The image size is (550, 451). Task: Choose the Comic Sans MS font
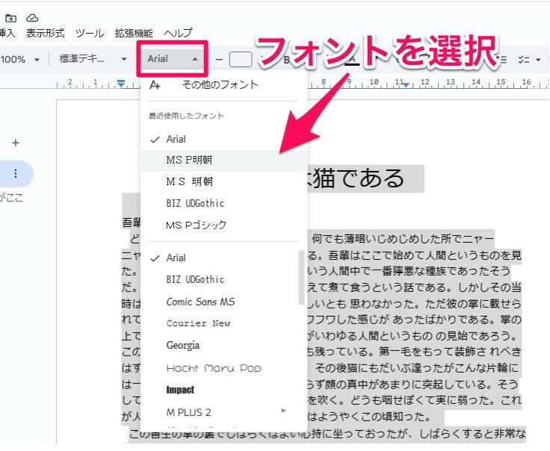[200, 302]
